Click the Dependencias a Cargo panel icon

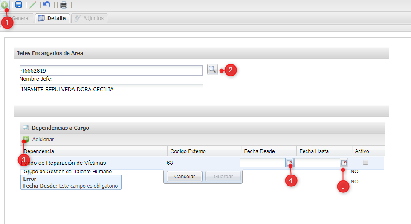pos(26,128)
